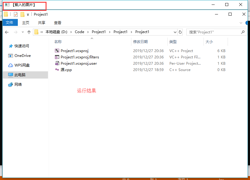250x180 pixels.
Task: Refresh the current folder view
Action: click(x=180, y=32)
